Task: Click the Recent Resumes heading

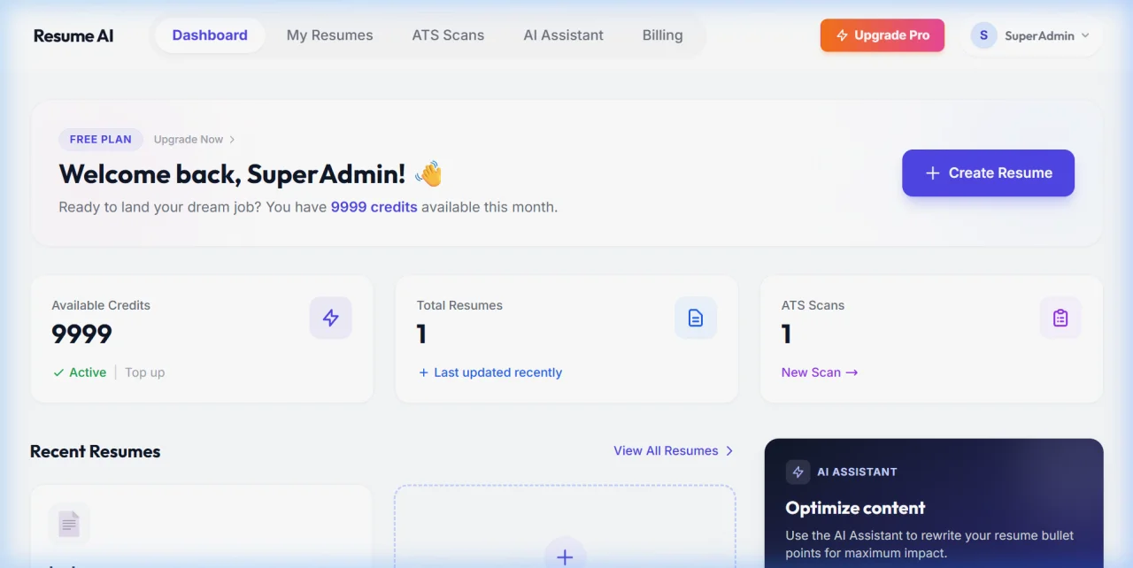Action: tap(95, 451)
